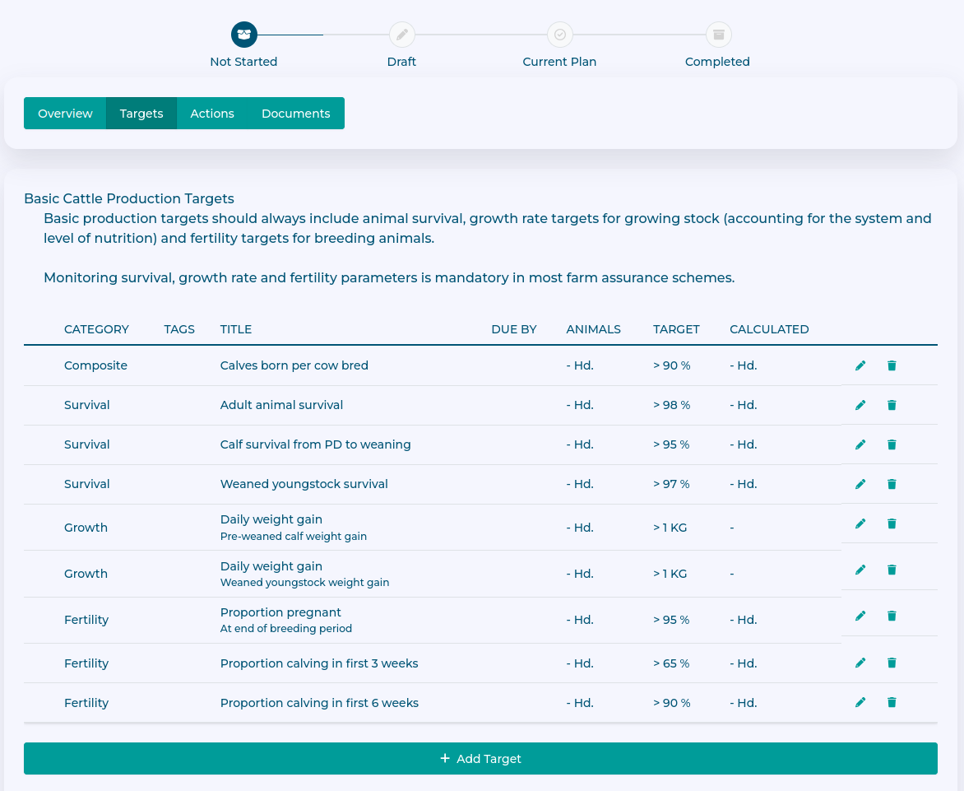964x791 pixels.
Task: Click the Add Target button
Action: 480,759
